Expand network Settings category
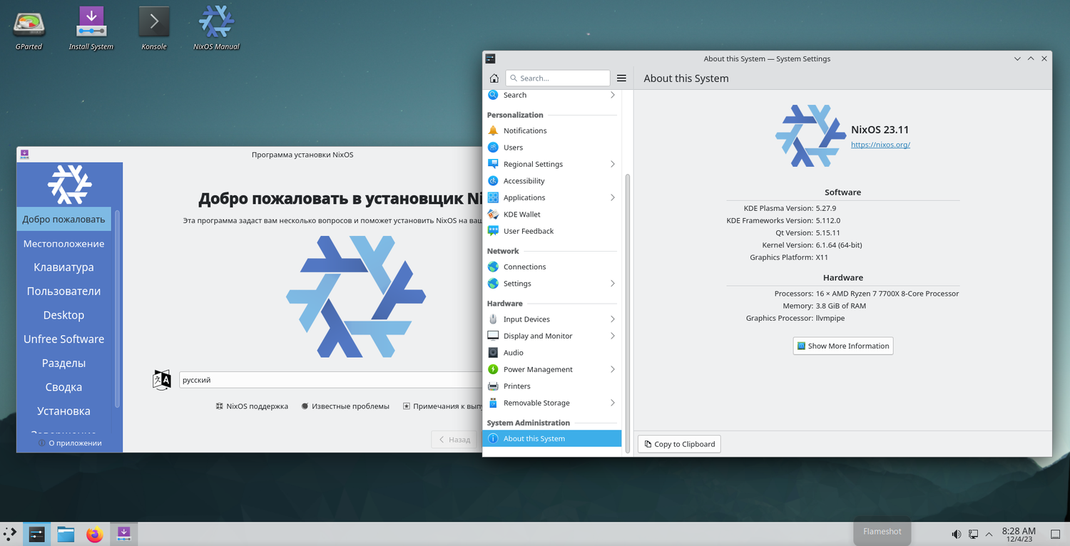This screenshot has width=1070, height=546. 612,284
